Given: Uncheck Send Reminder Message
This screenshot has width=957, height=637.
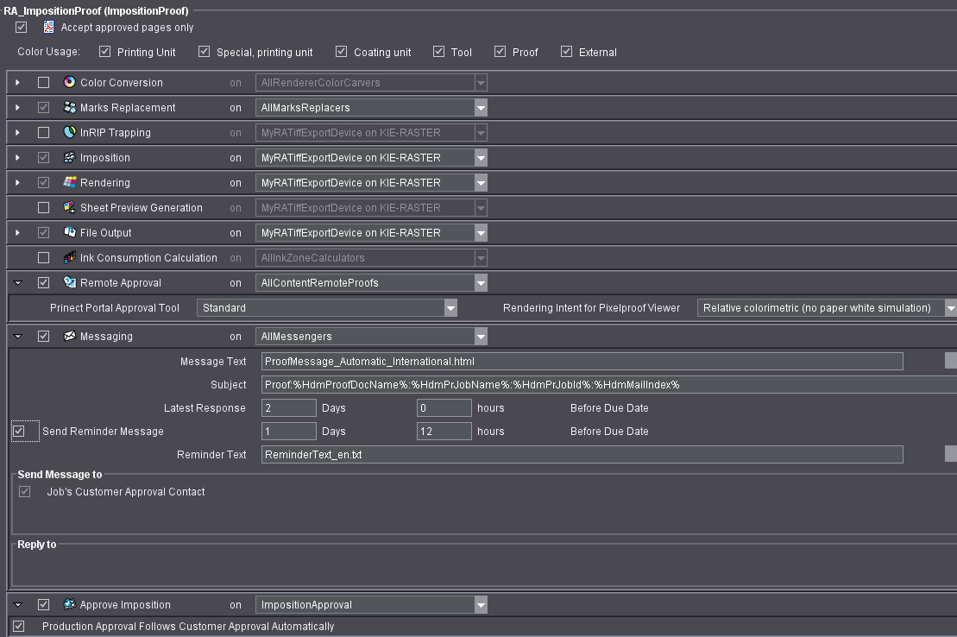Looking at the screenshot, I should point(19,431).
